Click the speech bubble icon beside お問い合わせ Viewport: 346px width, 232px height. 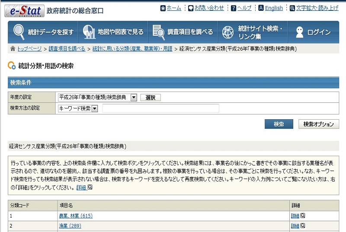(191, 8)
